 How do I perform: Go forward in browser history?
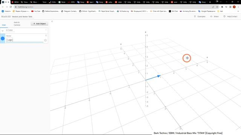point(7,7)
